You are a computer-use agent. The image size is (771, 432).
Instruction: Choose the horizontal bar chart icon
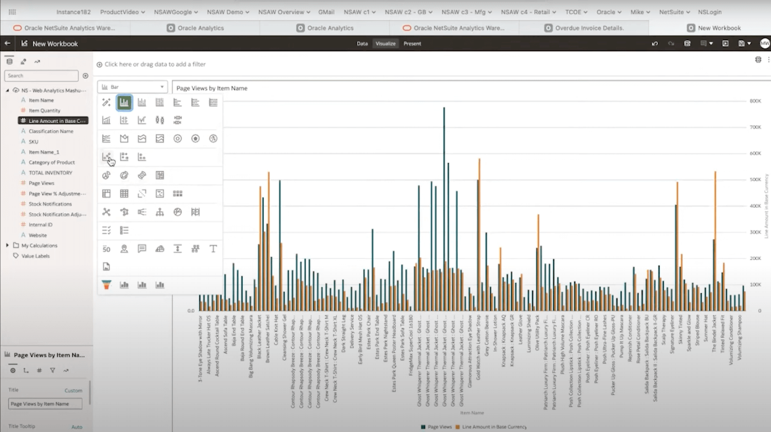point(178,103)
